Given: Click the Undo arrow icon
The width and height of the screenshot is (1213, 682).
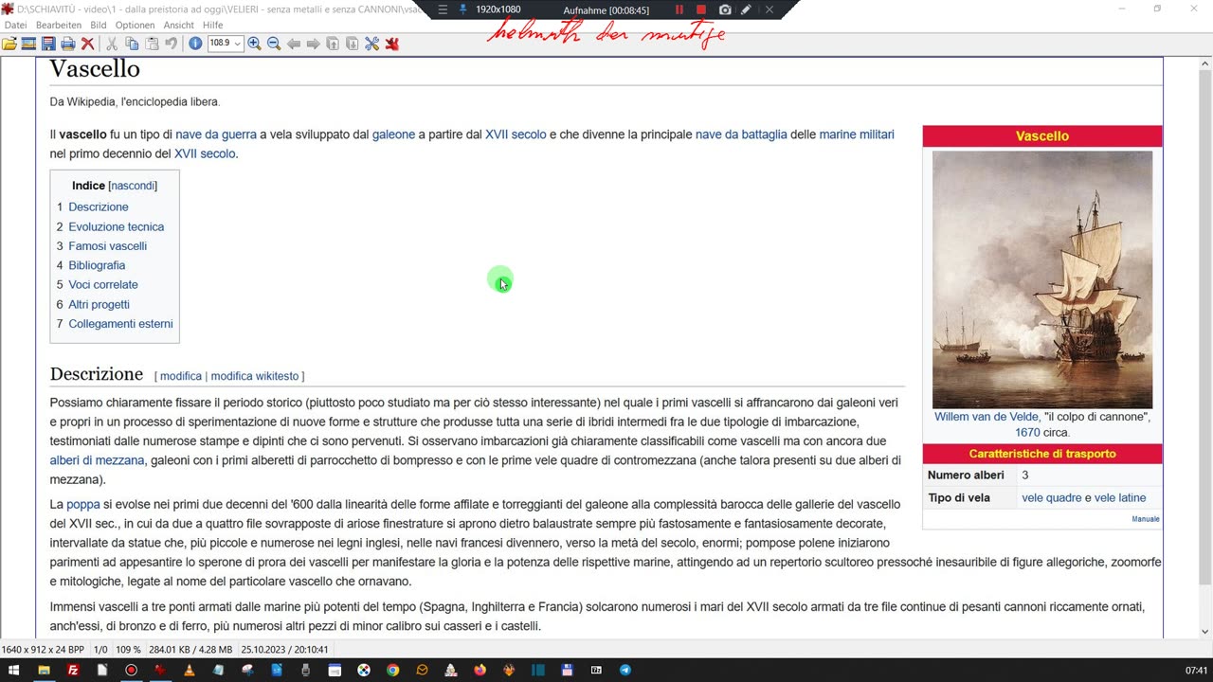Looking at the screenshot, I should point(171,44).
